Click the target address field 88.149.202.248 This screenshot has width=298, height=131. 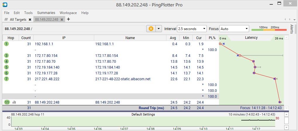(x=74, y=29)
